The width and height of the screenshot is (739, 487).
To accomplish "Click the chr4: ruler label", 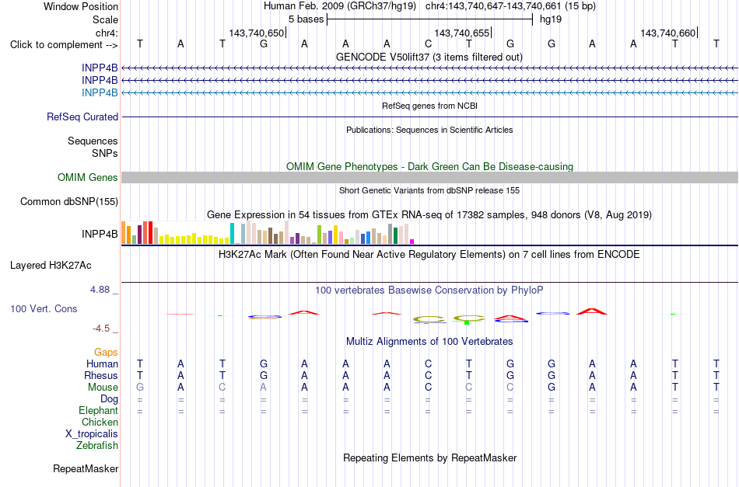I will click(107, 33).
